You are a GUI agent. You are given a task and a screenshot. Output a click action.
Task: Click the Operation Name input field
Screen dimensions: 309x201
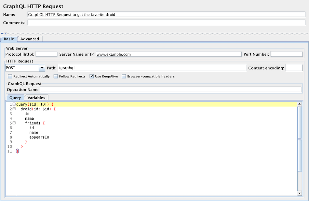(x=170, y=89)
